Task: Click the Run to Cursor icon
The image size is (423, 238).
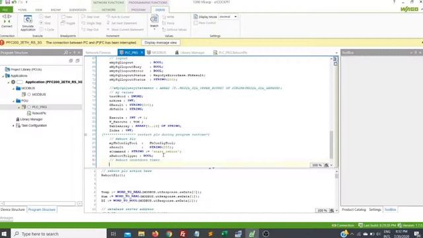Action: (x=108, y=17)
